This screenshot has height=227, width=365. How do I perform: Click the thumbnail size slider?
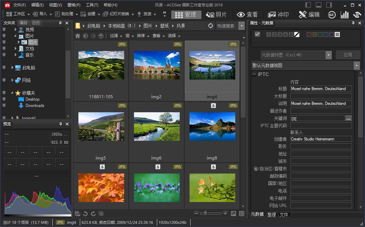tap(210, 213)
